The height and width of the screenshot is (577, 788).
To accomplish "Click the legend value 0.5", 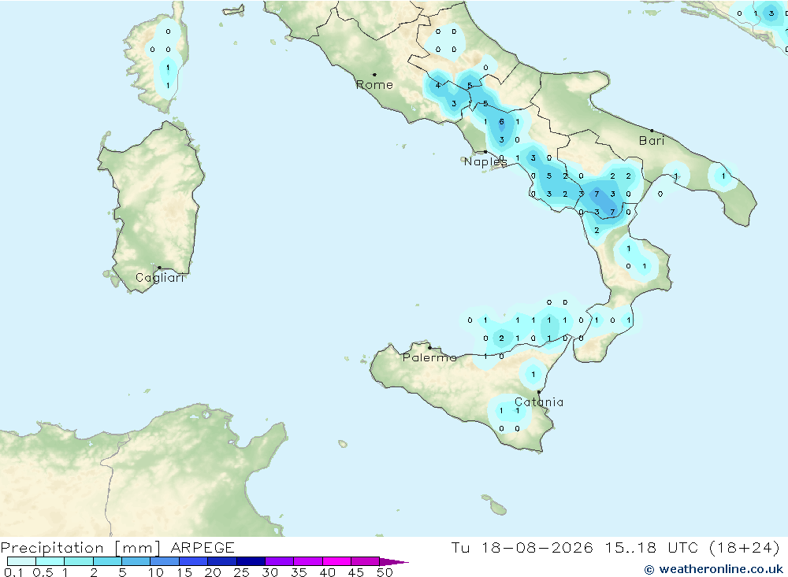I will pos(43,572).
